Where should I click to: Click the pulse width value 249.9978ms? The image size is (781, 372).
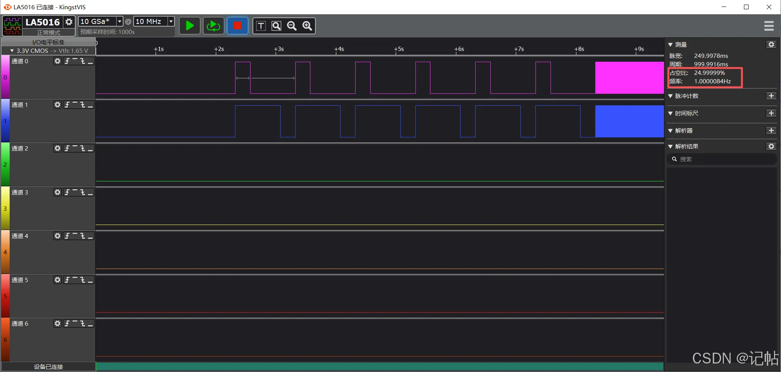[711, 56]
